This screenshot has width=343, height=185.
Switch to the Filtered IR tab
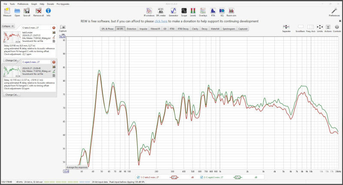point(155,29)
